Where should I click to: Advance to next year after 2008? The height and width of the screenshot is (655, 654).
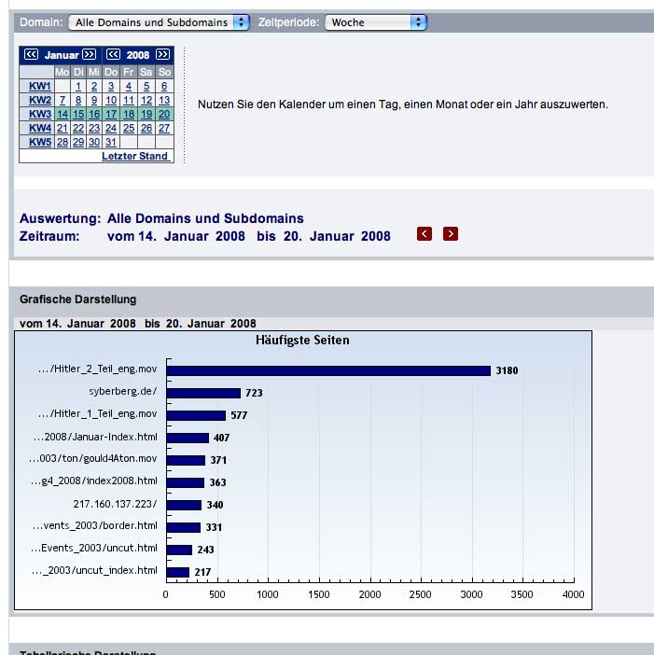click(x=162, y=55)
